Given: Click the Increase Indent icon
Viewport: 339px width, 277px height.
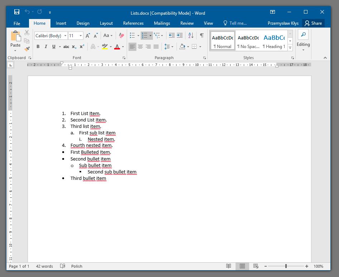Looking at the screenshot, I should [x=180, y=35].
